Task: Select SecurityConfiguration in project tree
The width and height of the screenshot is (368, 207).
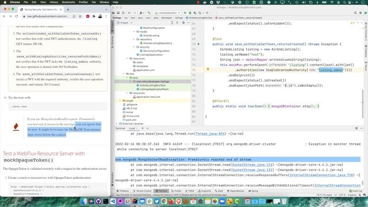Action: point(155,51)
